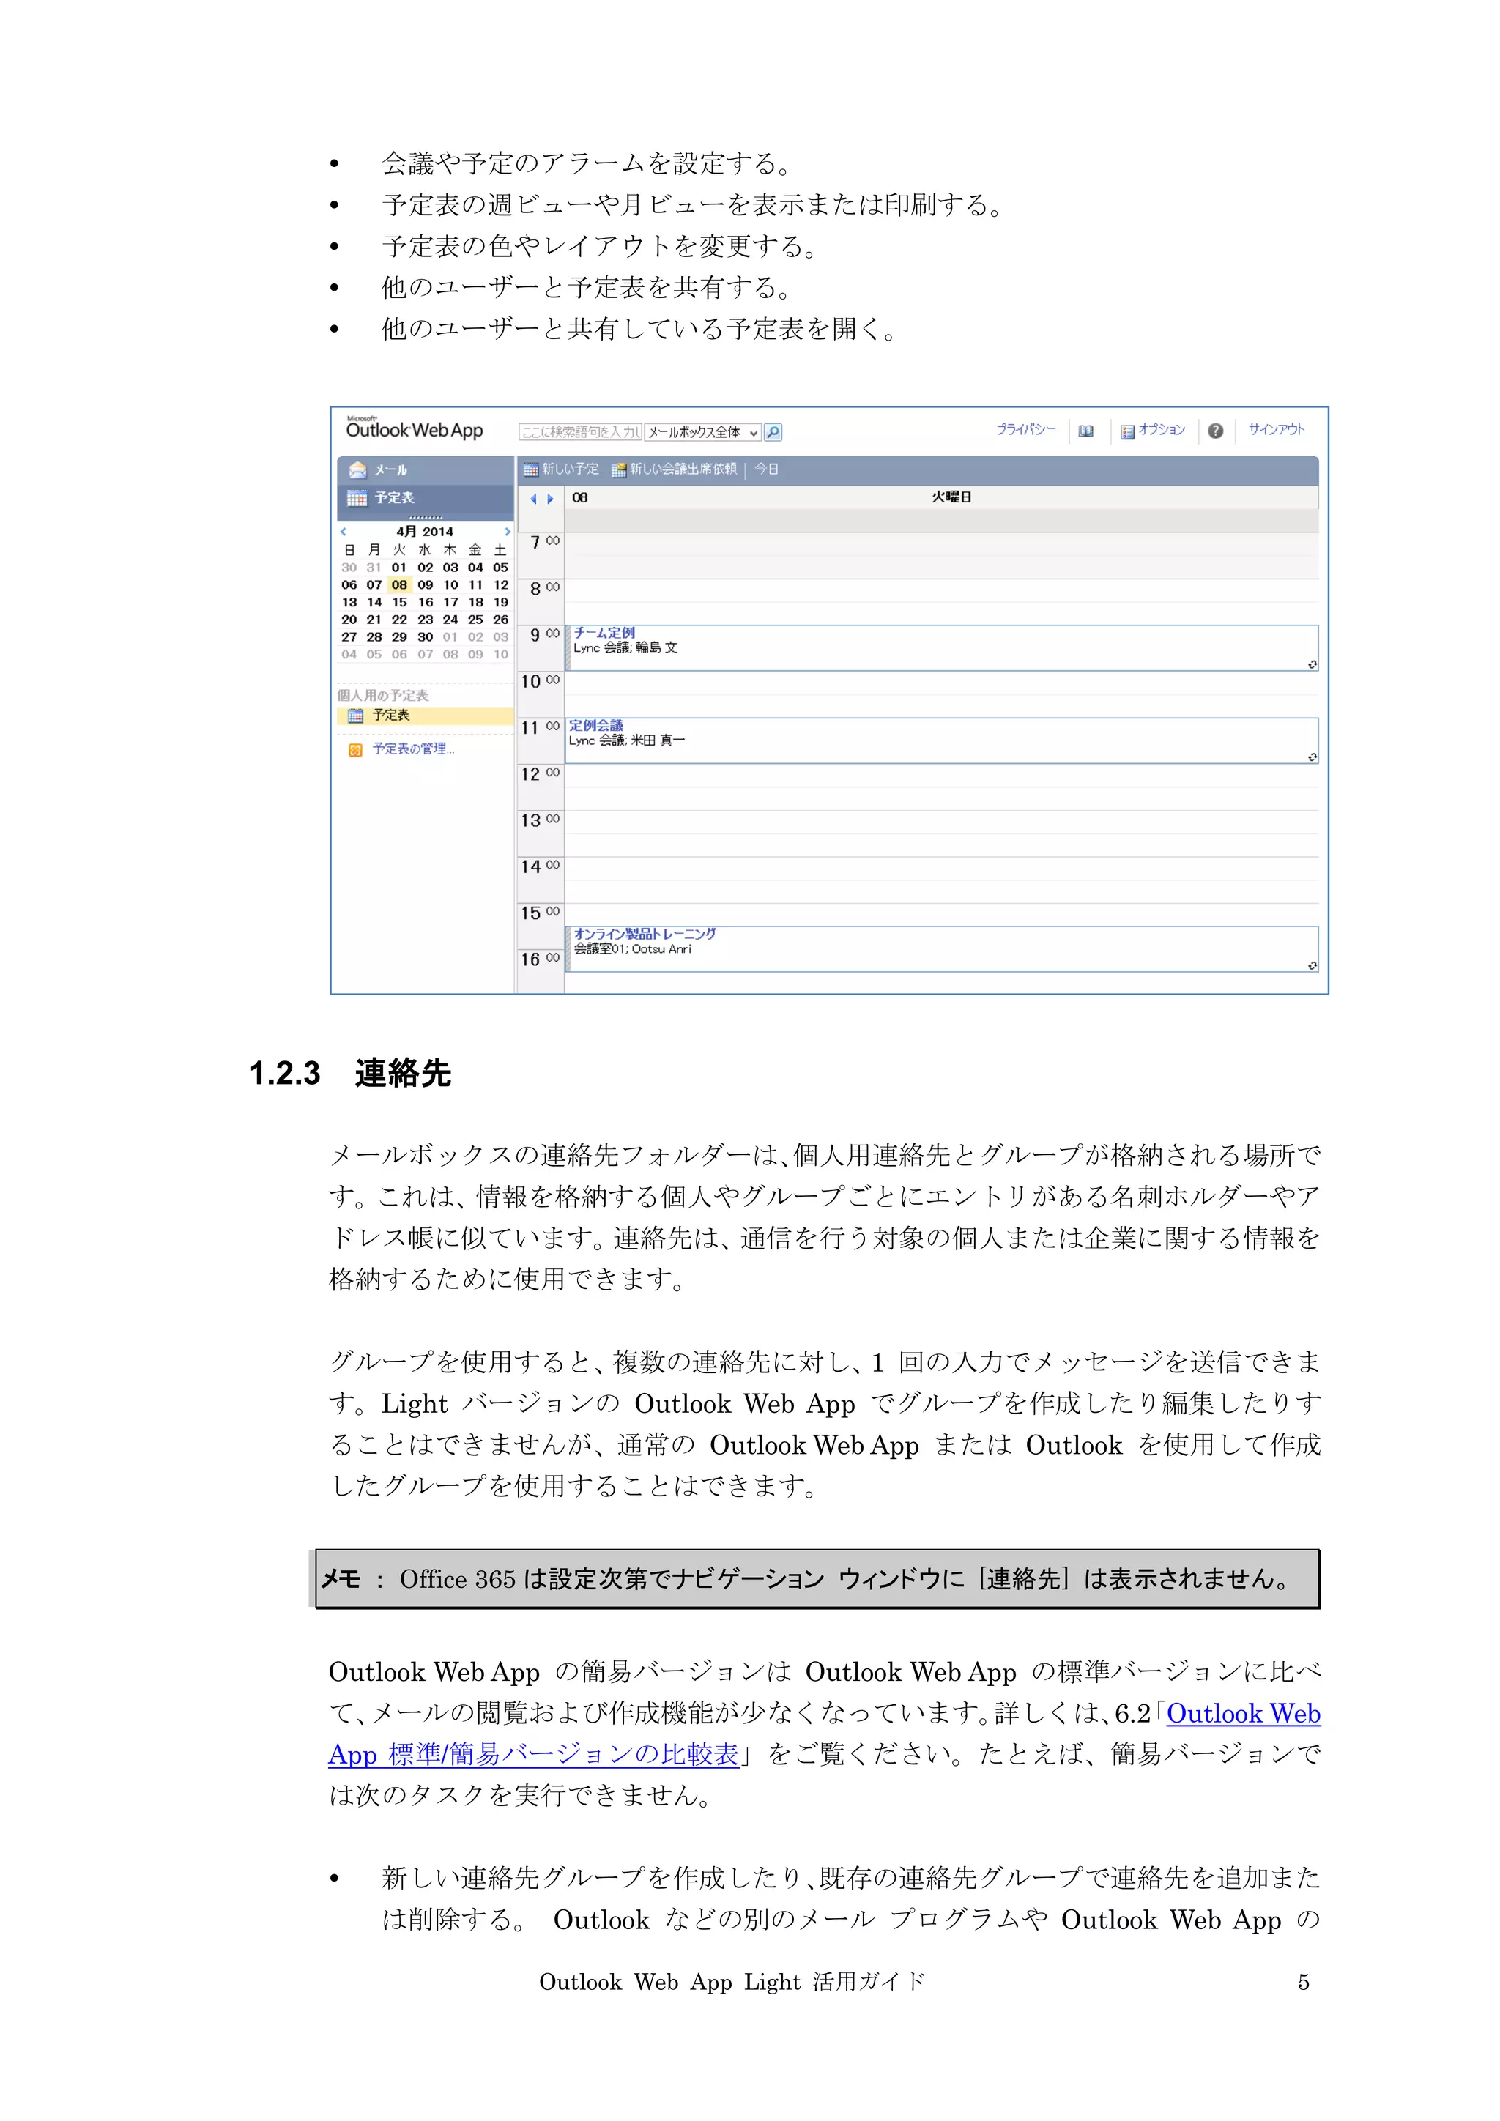Screen dimensions: 1500x2121
Task: Show next month in mini calendar
Action: (507, 531)
